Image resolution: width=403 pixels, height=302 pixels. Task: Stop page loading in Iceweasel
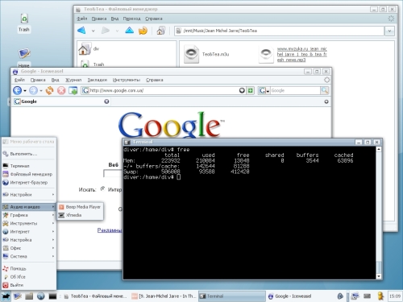pyautogui.click(x=61, y=90)
